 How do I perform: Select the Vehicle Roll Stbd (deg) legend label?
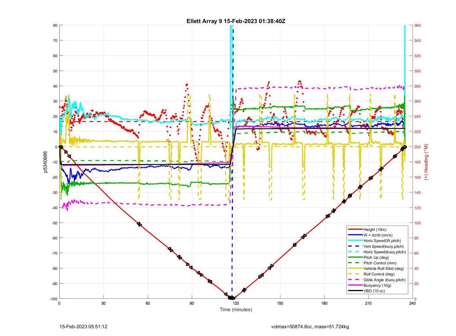pyautogui.click(x=384, y=268)
